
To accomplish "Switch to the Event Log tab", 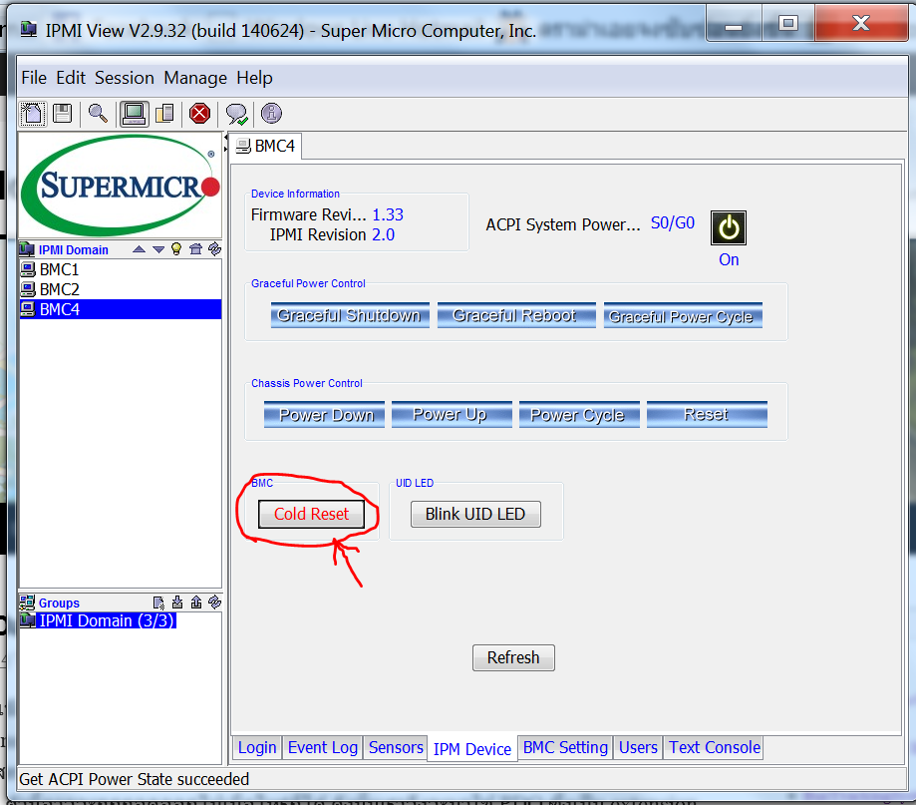I will tap(323, 748).
